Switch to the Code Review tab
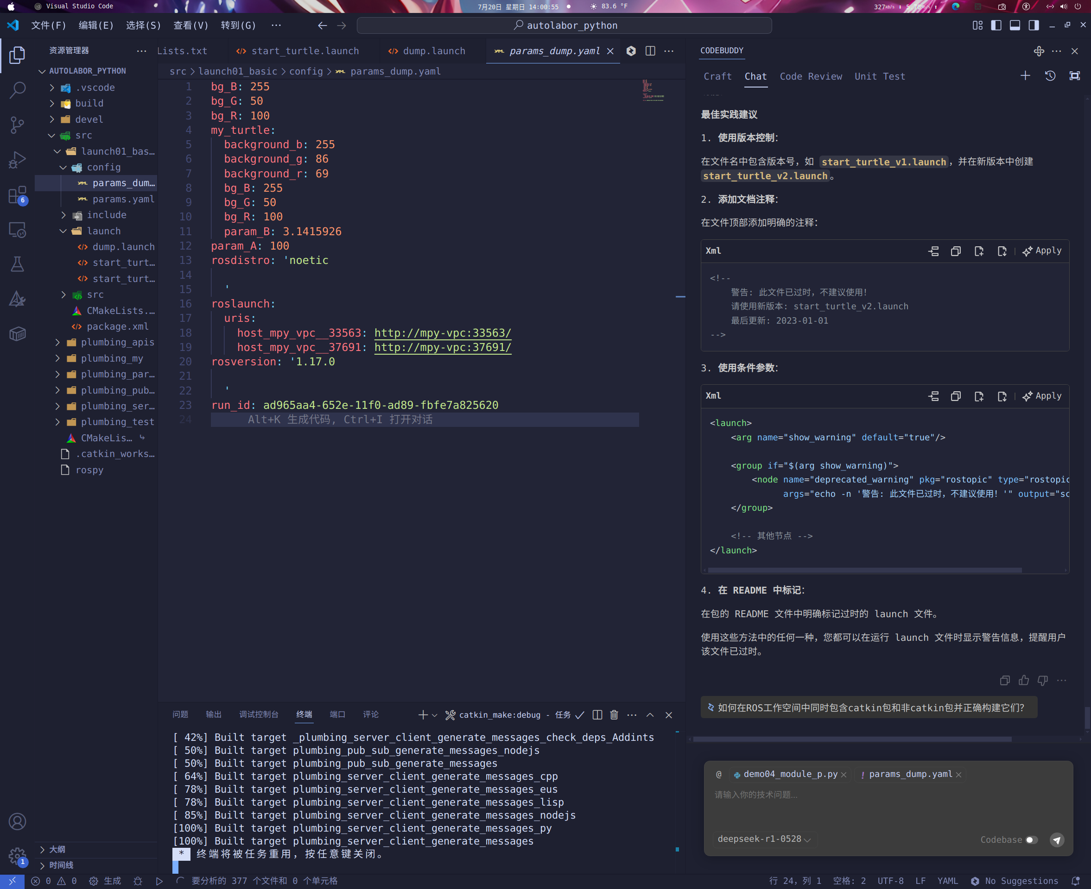 click(x=811, y=76)
